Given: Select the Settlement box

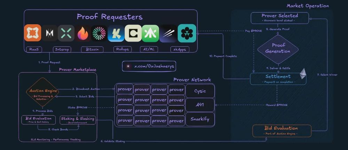Looking at the screenshot, I should coord(278,79).
